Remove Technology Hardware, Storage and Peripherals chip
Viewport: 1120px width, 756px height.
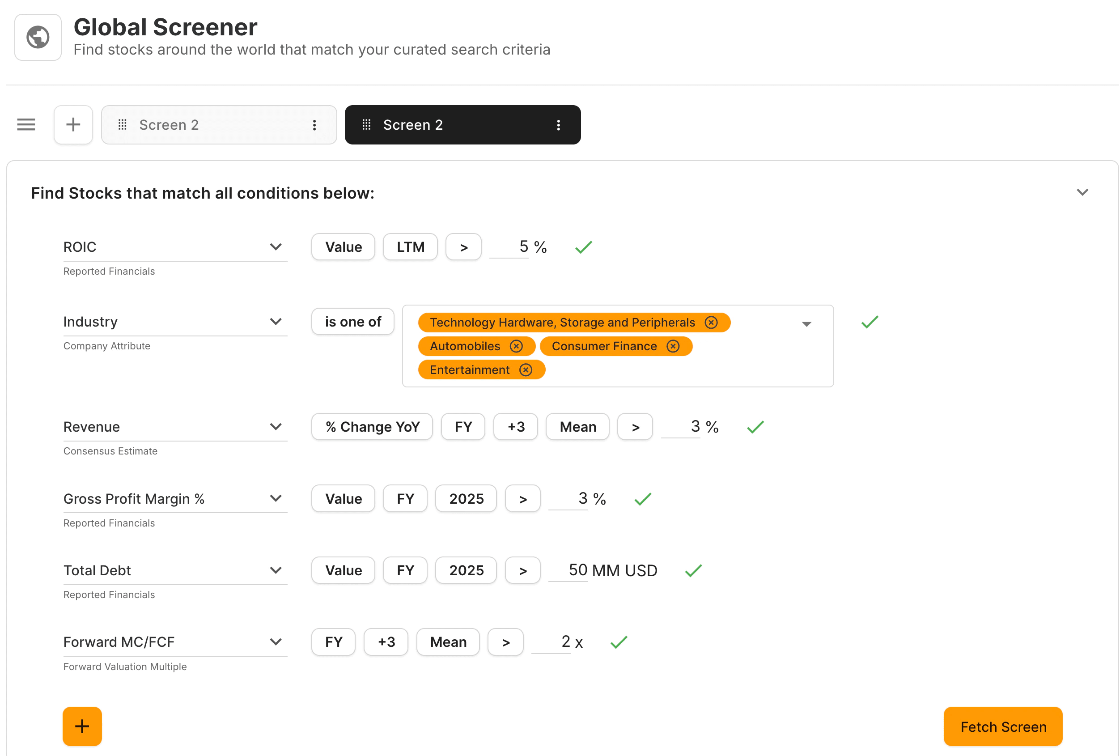click(711, 323)
